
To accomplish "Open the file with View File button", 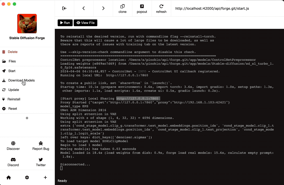I will tap(85, 23).
